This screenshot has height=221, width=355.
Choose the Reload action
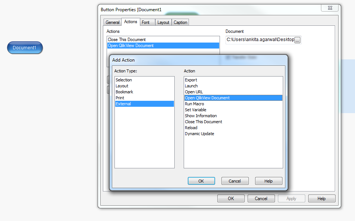point(233,128)
